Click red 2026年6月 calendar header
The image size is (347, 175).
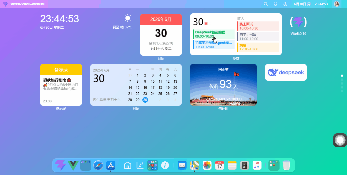(161, 19)
